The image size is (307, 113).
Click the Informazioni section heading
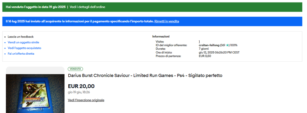(x=161, y=36)
